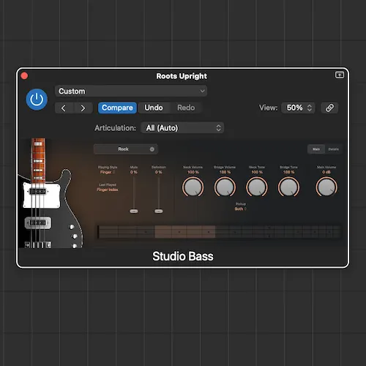Click the Definition 0 % value
Viewport: 366px width, 366px height.
tap(159, 172)
